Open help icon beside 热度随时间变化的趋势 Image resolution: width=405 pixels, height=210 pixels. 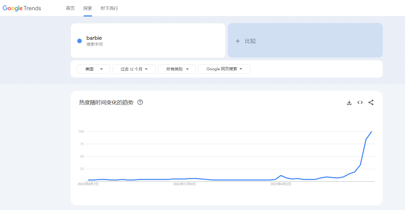click(140, 102)
